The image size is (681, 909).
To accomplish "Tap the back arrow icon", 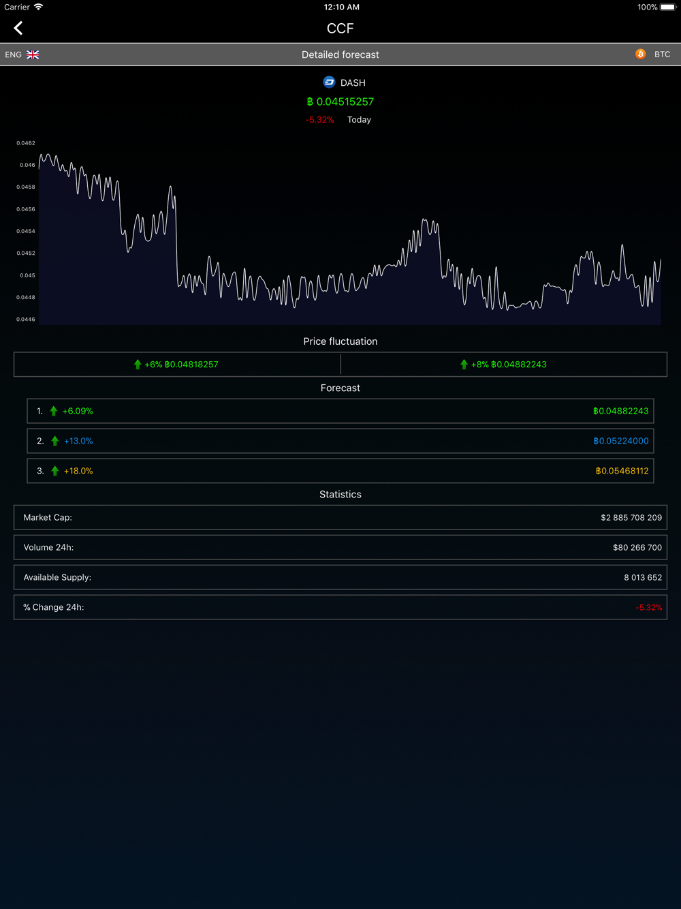I will [18, 28].
